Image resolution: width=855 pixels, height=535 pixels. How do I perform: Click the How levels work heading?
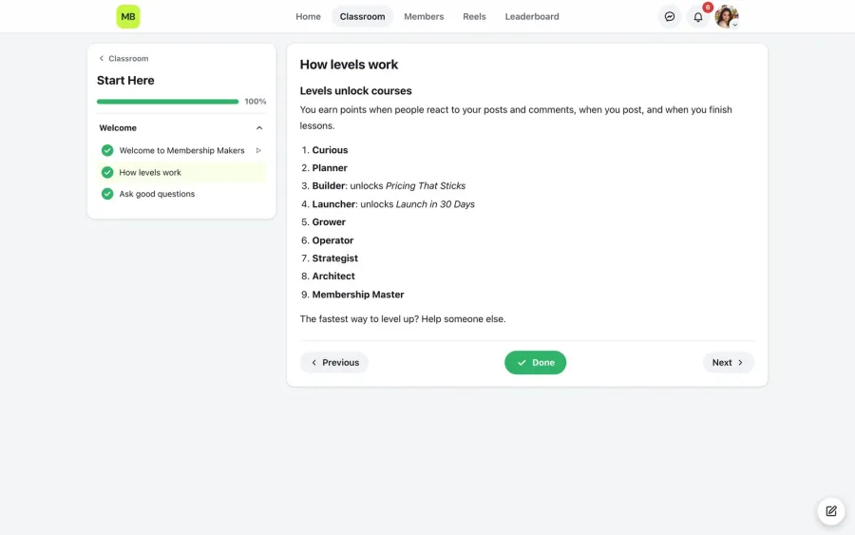(x=349, y=65)
